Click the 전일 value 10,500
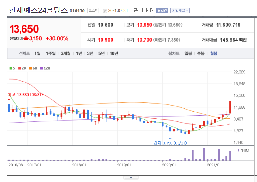Viewport: 257px width, 182px height. coord(106,25)
